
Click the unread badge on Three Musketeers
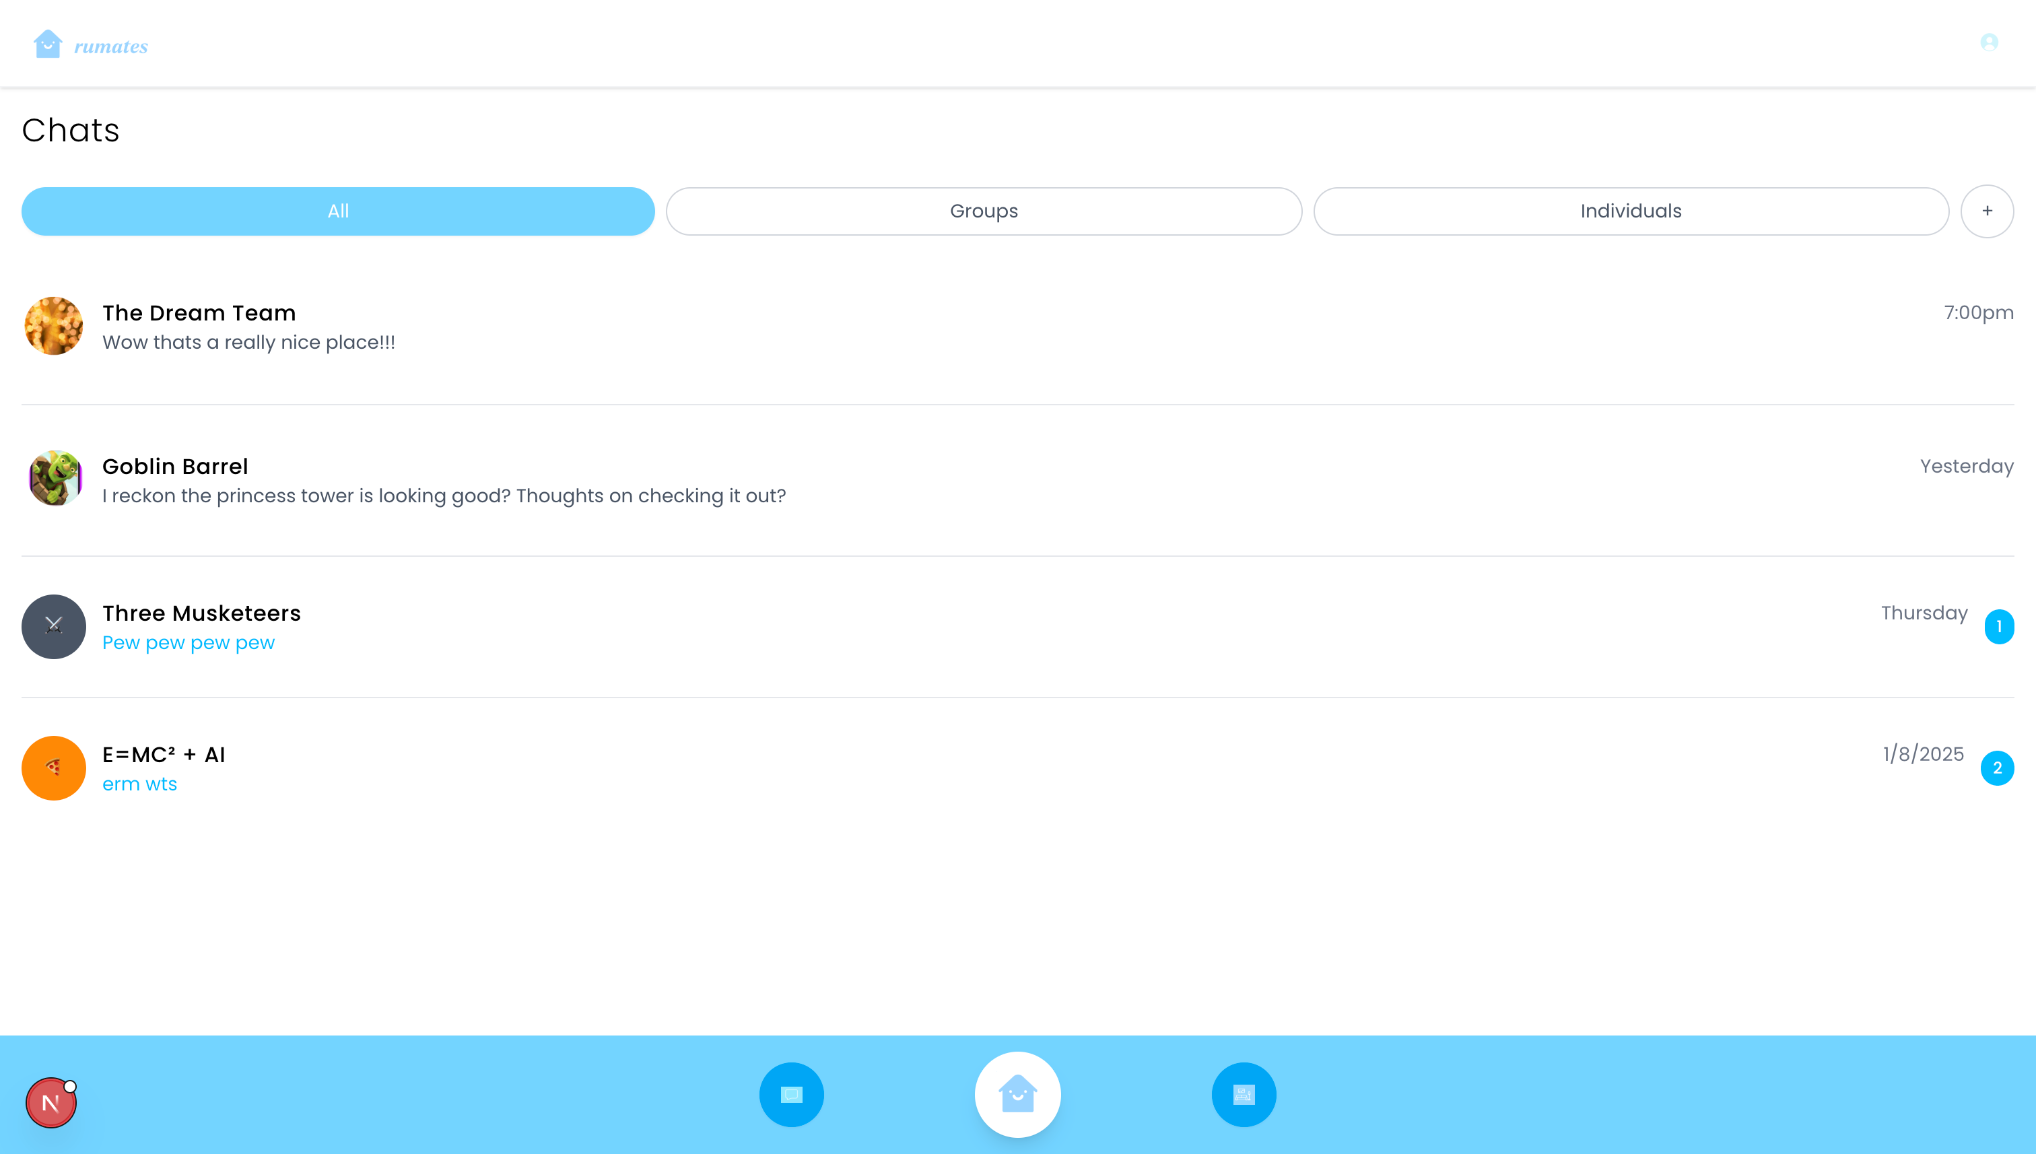1999,626
